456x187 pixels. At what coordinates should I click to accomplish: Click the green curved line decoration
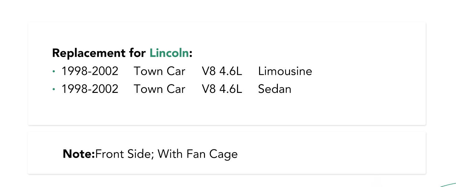[448, 184]
